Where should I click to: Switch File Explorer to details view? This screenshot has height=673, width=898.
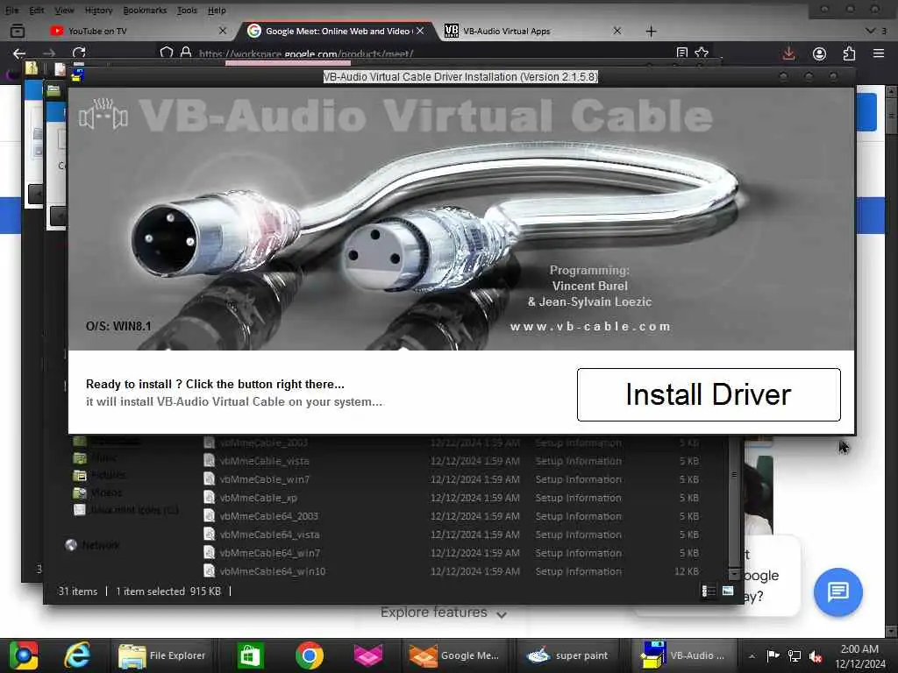[x=709, y=591]
